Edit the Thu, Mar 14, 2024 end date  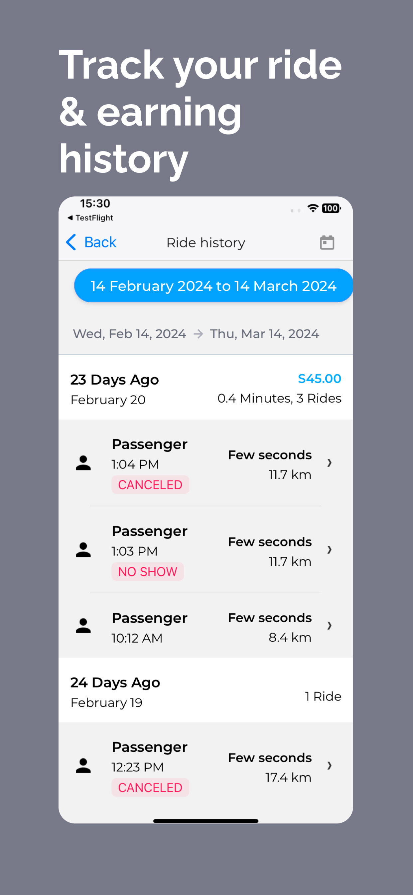pyautogui.click(x=264, y=334)
